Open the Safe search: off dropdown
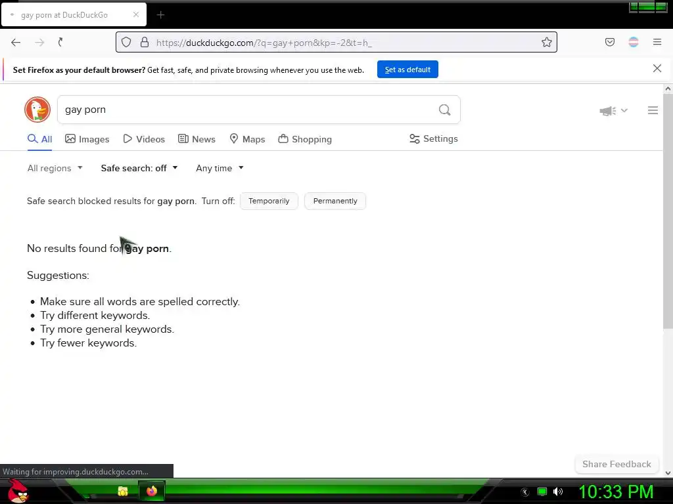Screen dimensions: 673x504 [139, 168]
